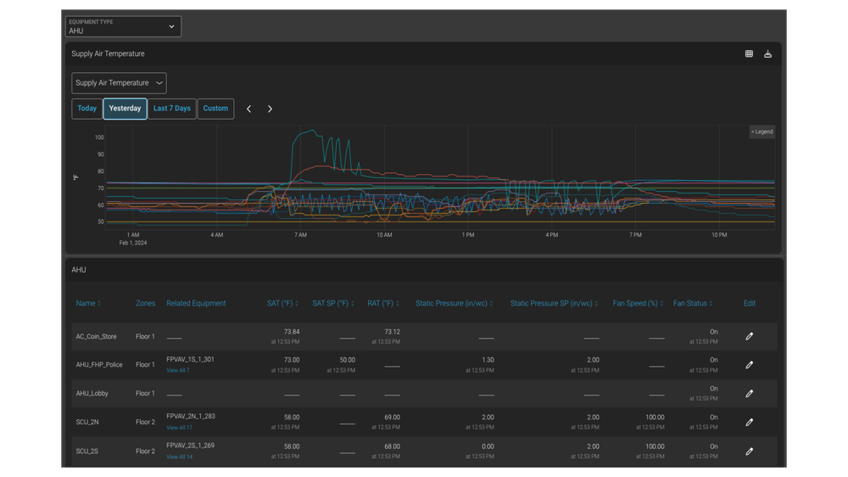Open the Supply Air Temperature metric dropdown
Image resolution: width=848 pixels, height=477 pixels.
[119, 83]
